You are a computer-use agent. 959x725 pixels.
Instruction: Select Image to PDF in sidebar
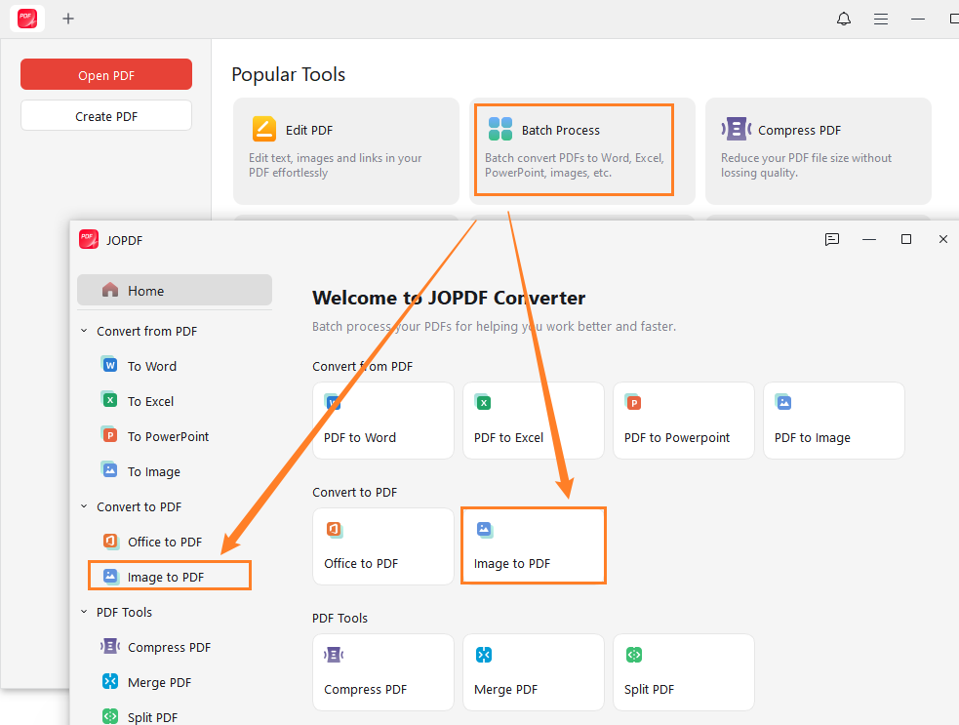coord(170,576)
